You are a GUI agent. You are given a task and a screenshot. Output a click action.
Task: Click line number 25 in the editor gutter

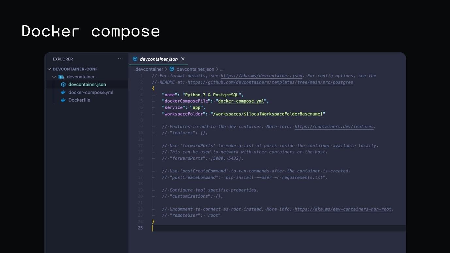coord(140,228)
